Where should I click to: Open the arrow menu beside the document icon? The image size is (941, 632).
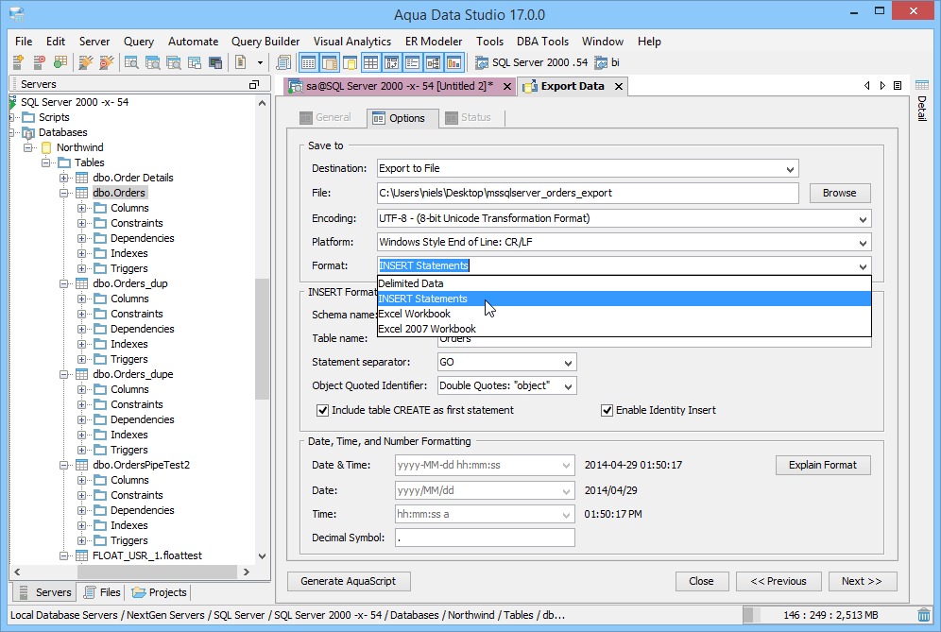(x=260, y=62)
